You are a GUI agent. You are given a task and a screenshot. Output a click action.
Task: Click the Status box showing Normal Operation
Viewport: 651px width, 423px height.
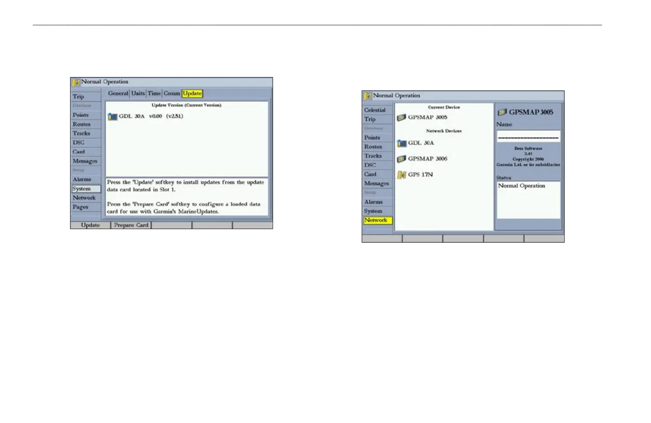(528, 200)
